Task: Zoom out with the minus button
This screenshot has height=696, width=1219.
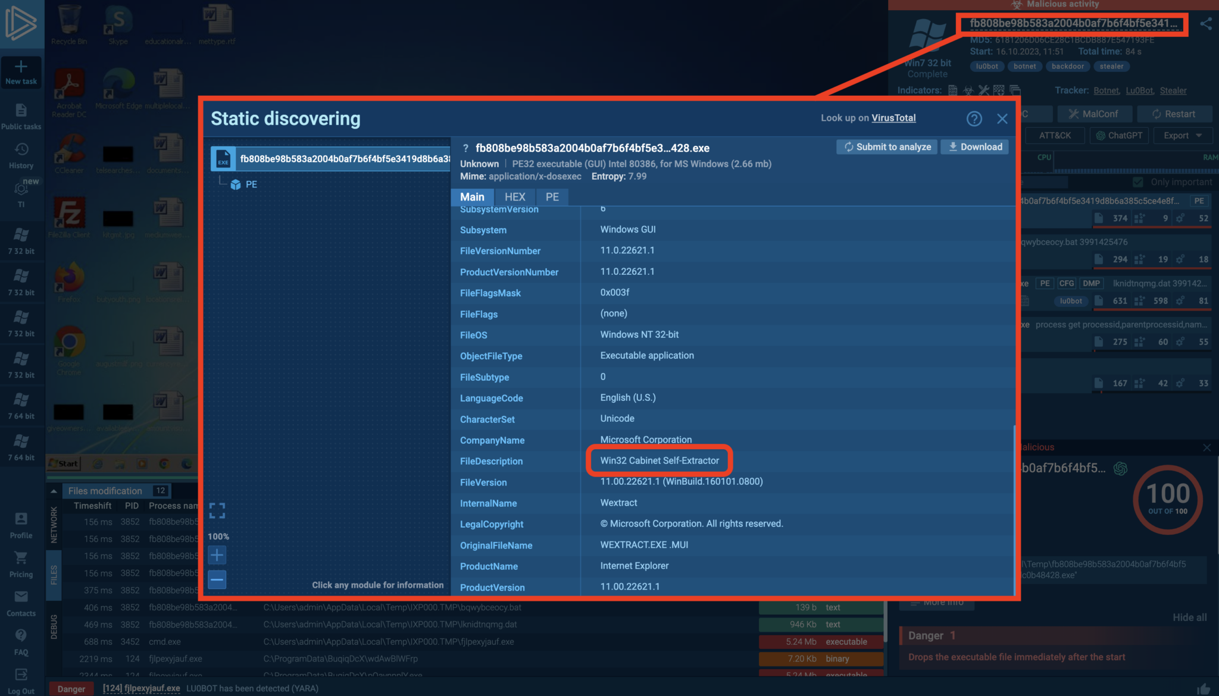Action: pos(217,579)
